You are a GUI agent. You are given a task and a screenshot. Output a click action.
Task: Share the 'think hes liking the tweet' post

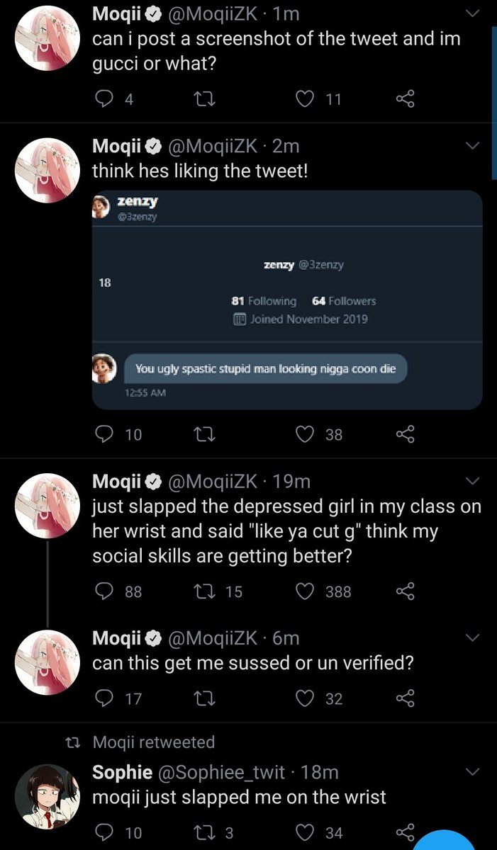coord(405,434)
